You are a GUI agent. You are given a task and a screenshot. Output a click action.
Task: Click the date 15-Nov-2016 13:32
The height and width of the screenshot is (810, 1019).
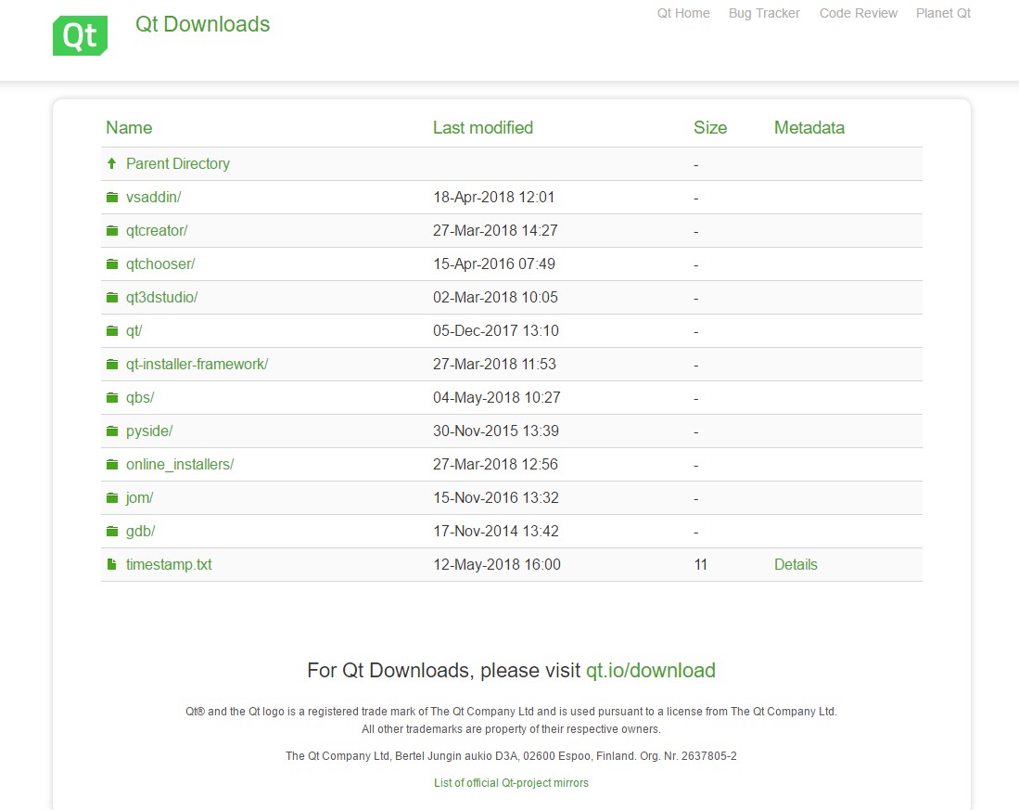[496, 498]
